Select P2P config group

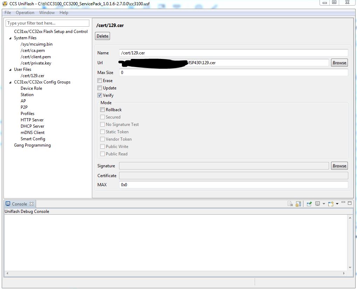(x=24, y=107)
